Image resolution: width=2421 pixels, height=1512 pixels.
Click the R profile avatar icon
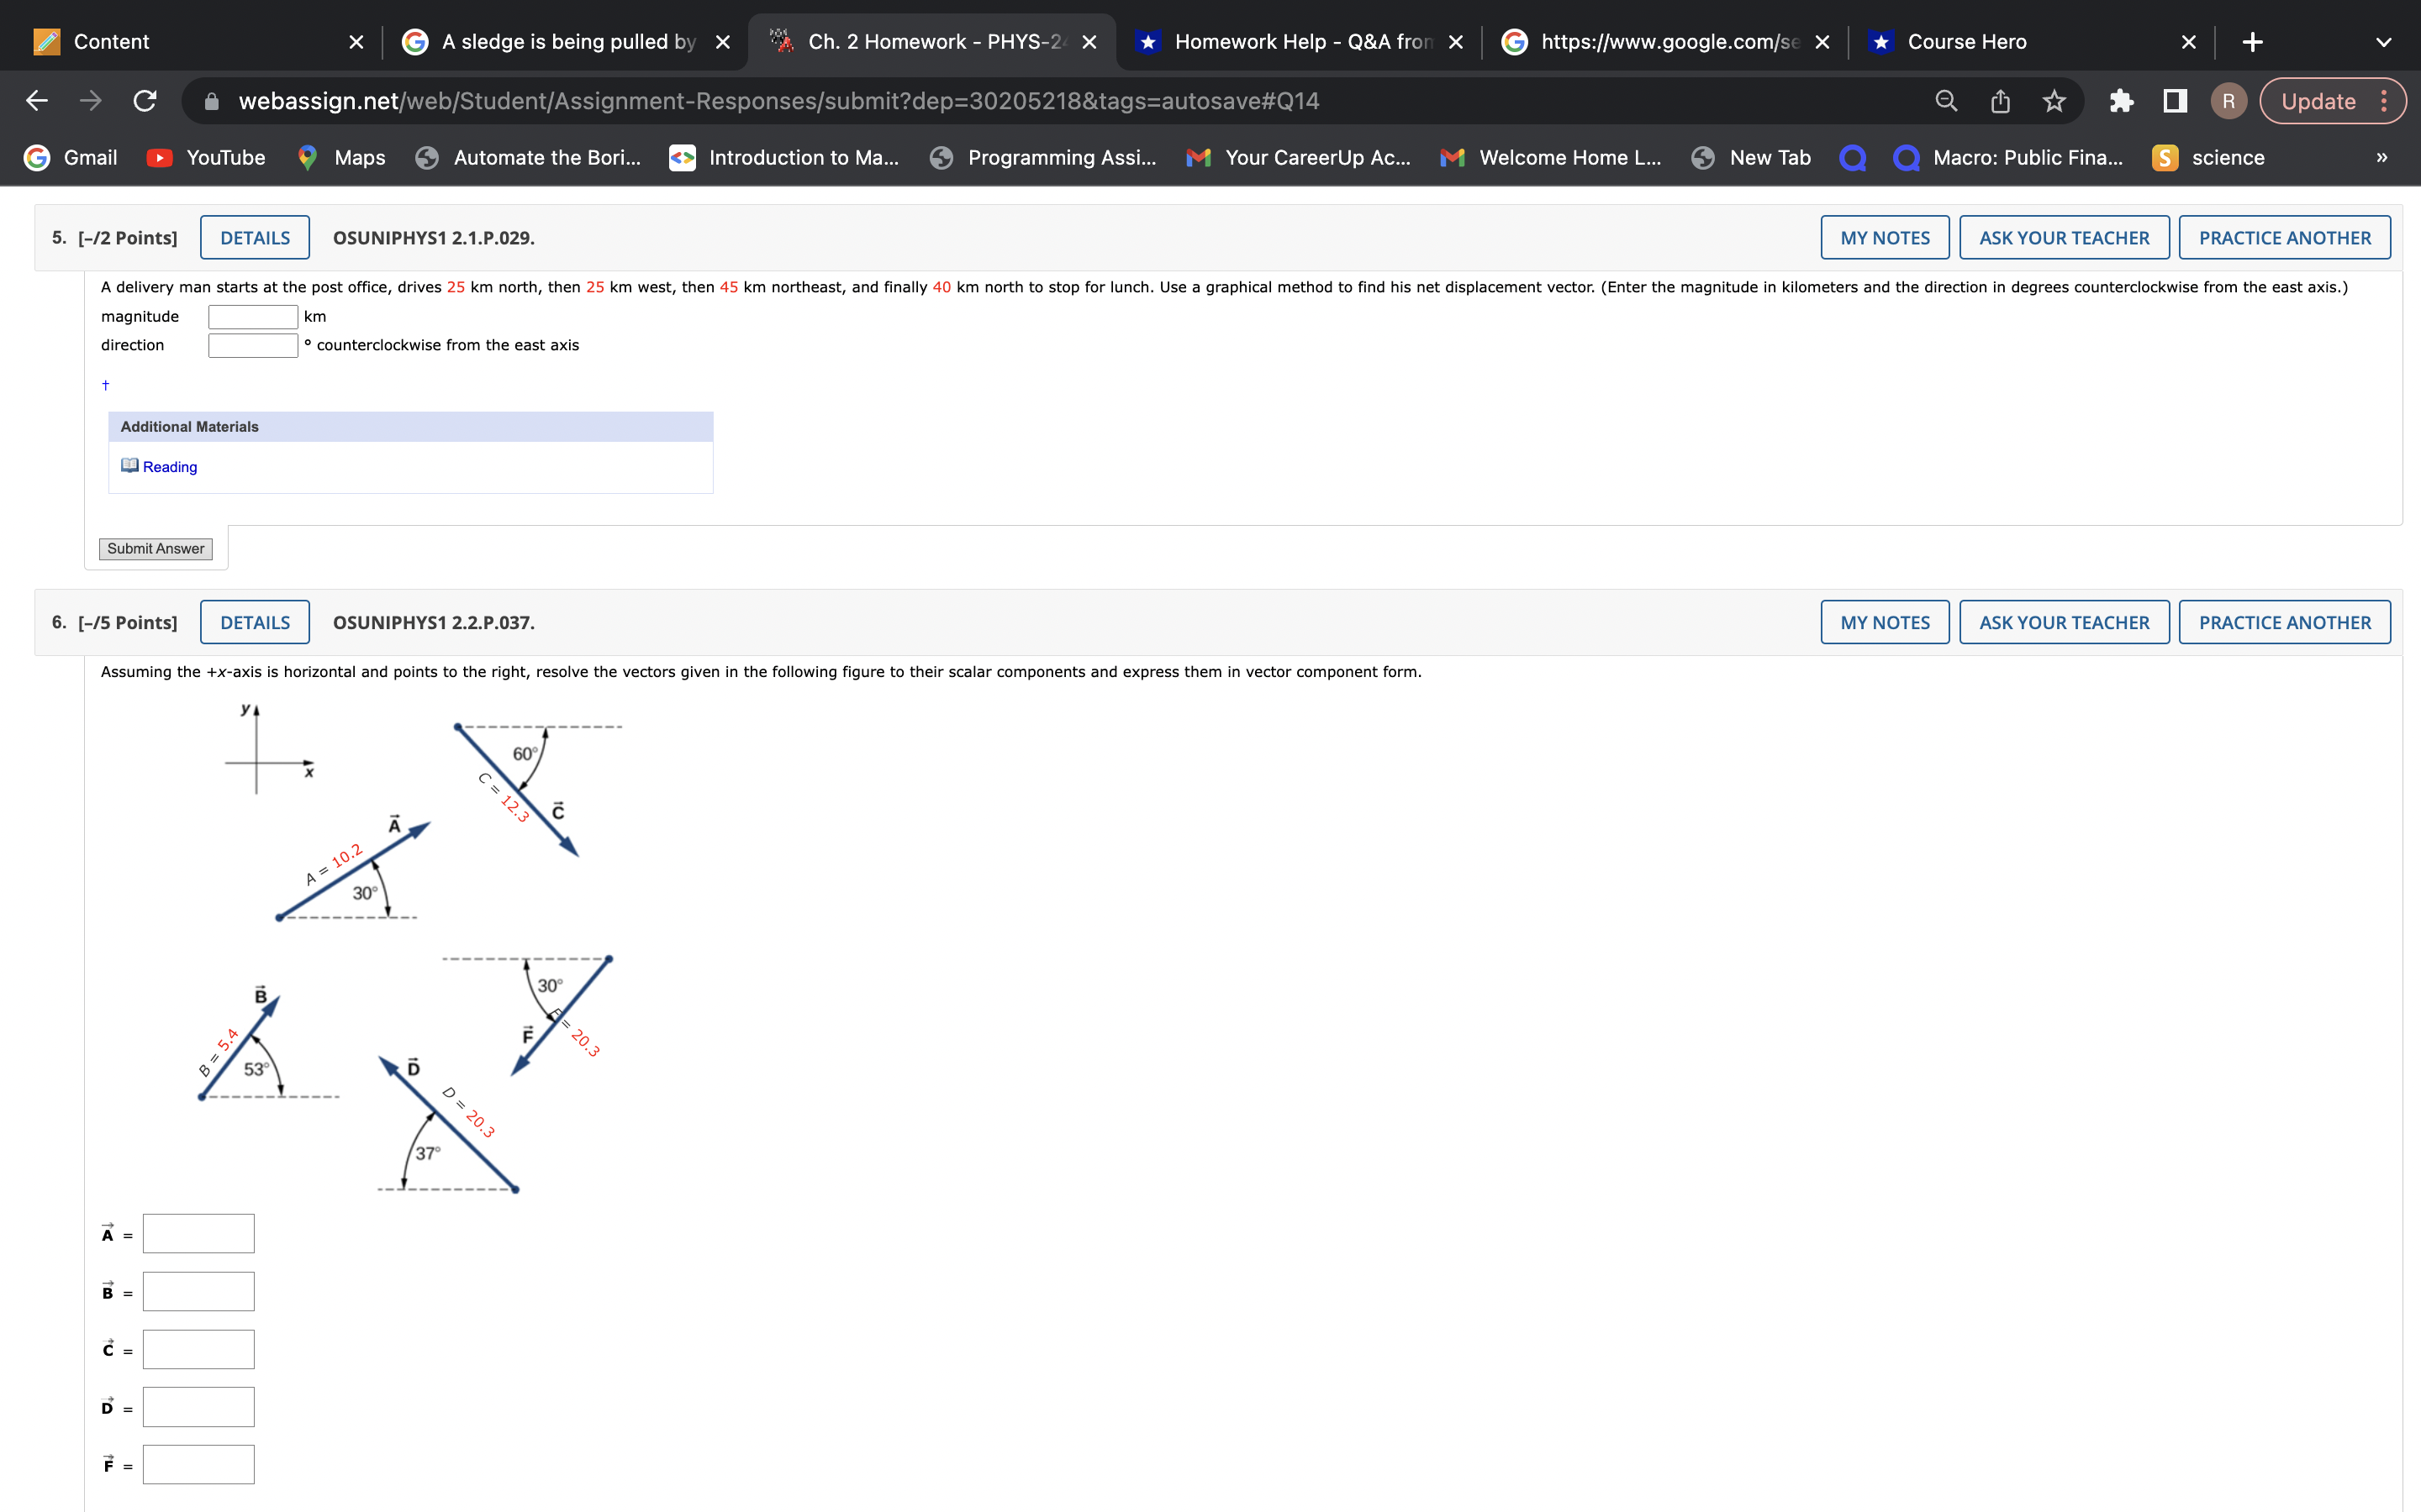pyautogui.click(x=2229, y=100)
